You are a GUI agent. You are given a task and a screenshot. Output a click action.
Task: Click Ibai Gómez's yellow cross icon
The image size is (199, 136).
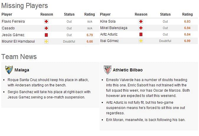[x=141, y=41]
